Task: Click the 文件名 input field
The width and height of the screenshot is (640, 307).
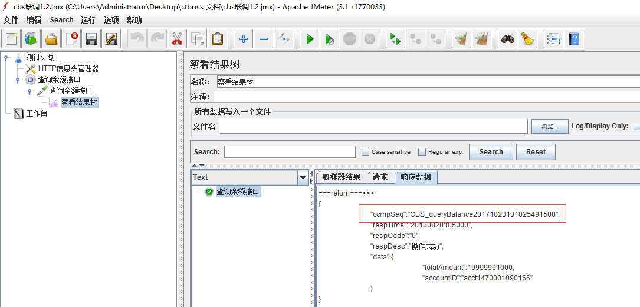Action: 373,126
